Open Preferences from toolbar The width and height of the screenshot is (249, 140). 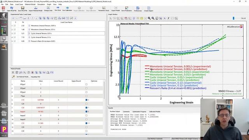coord(138,9)
